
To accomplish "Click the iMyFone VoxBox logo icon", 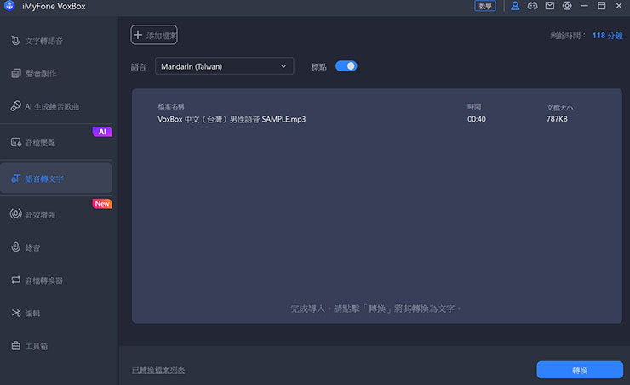I will coord(9,6).
